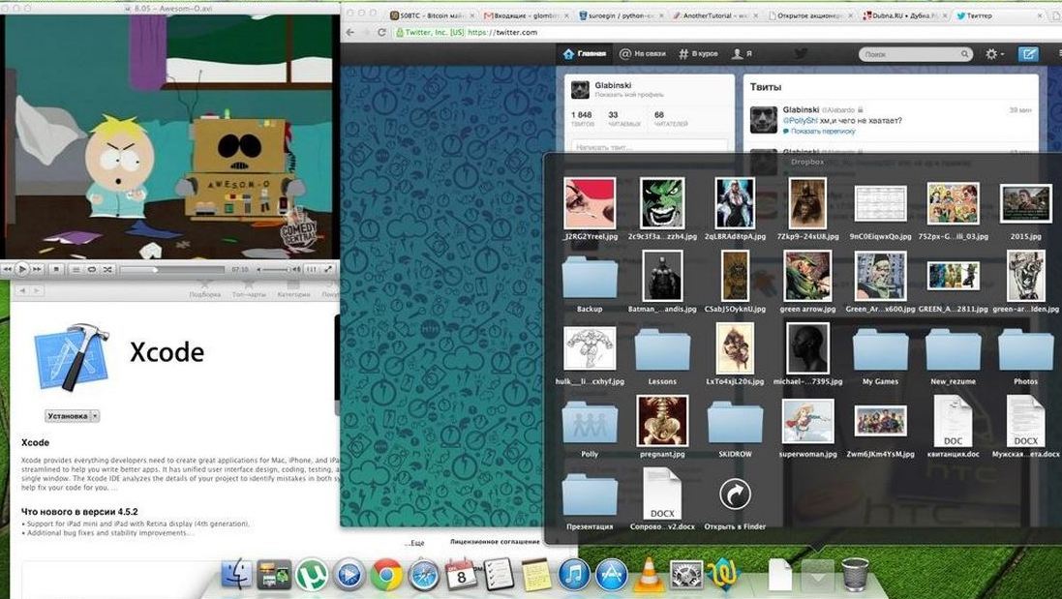Expand Xcode description with …Еще link
Screen dimensions: 1062x599
click(x=414, y=543)
